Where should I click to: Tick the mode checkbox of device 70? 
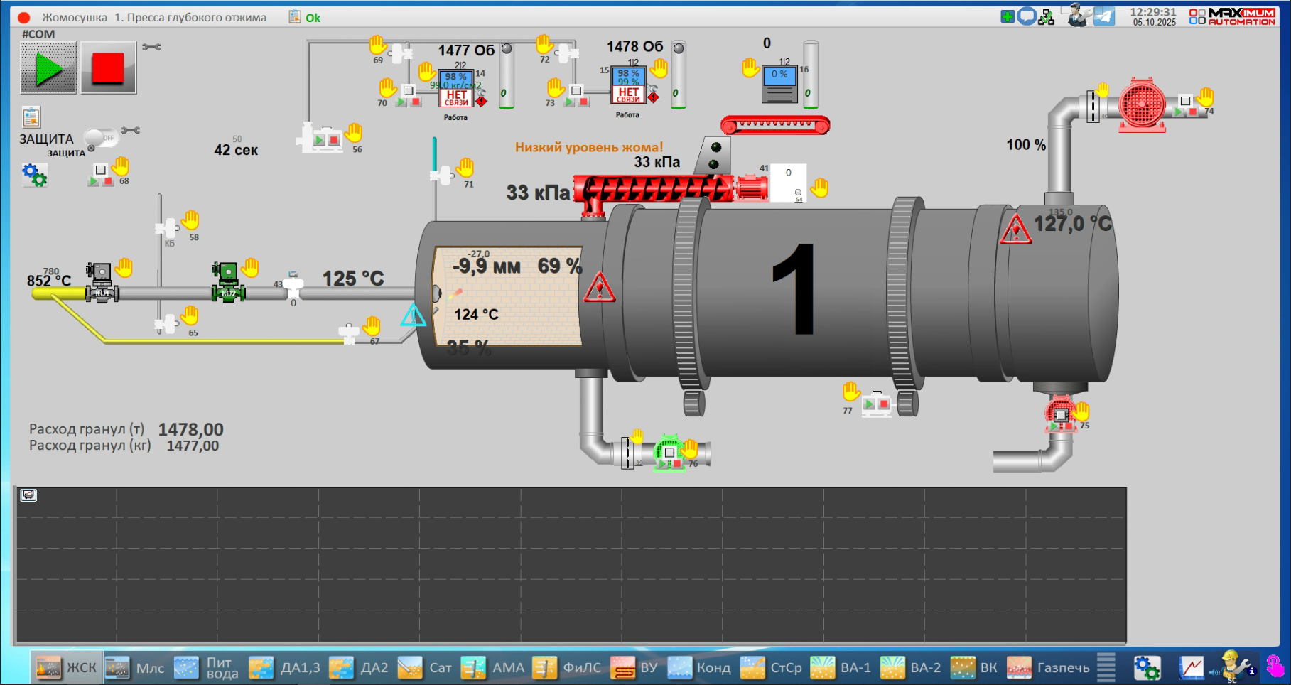409,90
